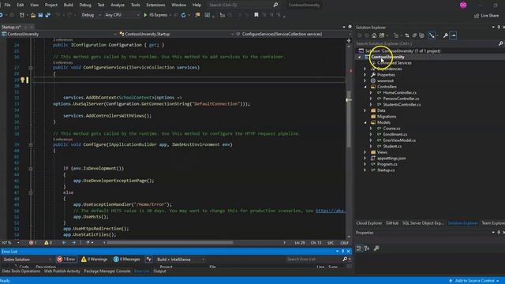Start debugging with IIS Express
The image size is (505, 284).
point(155,15)
